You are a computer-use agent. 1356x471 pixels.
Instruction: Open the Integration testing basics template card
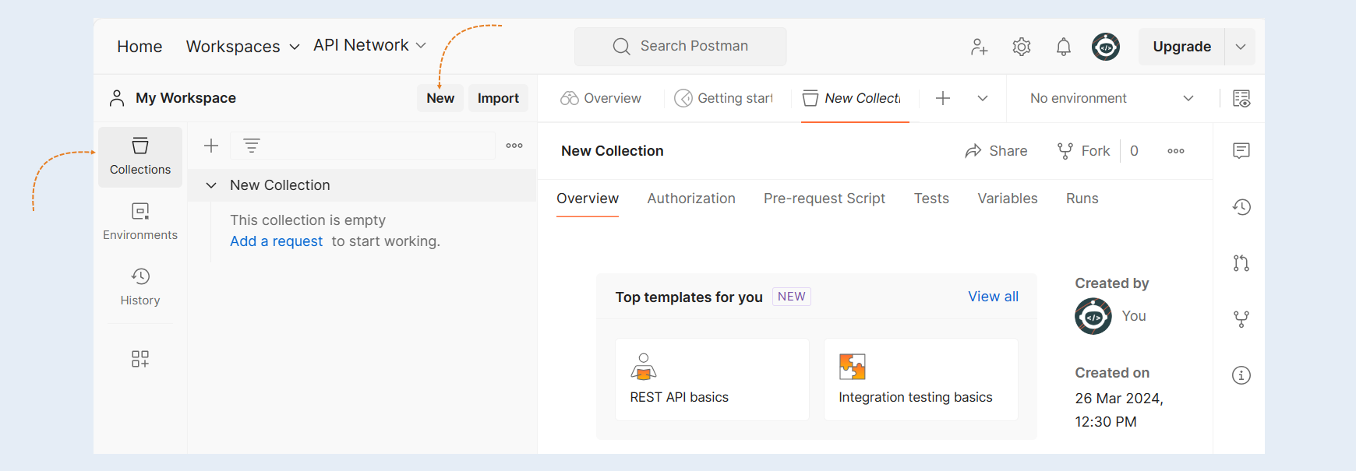[x=921, y=380]
